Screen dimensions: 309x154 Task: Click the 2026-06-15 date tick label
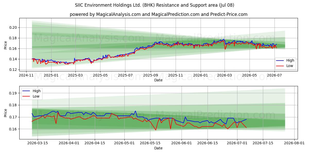coord(208,143)
